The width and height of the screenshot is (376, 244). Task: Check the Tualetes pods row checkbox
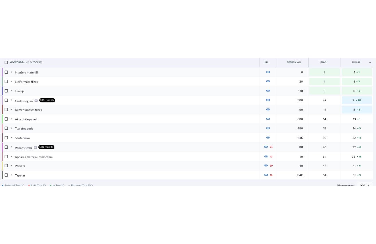(6, 128)
